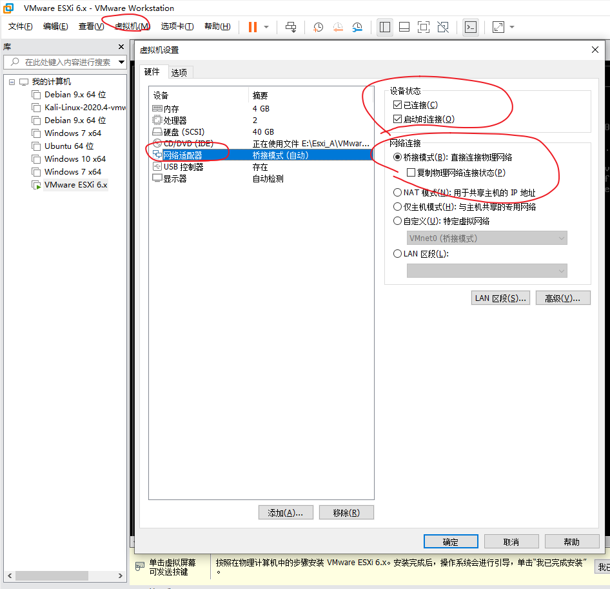Image resolution: width=610 pixels, height=589 pixels.
Task: Toggle the 已连接(C) checkbox
Action: [x=397, y=104]
